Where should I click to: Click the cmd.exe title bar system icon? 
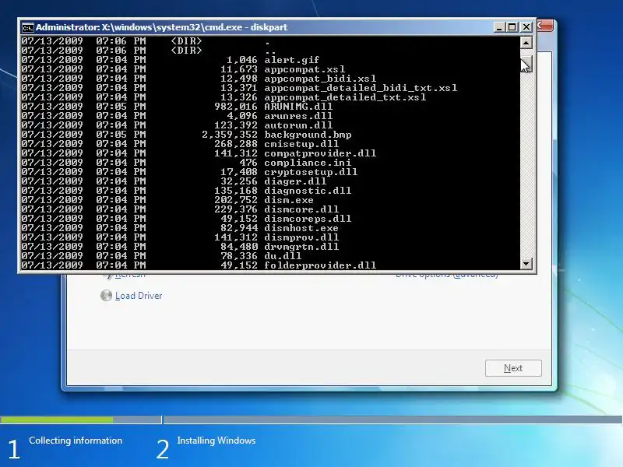point(27,27)
